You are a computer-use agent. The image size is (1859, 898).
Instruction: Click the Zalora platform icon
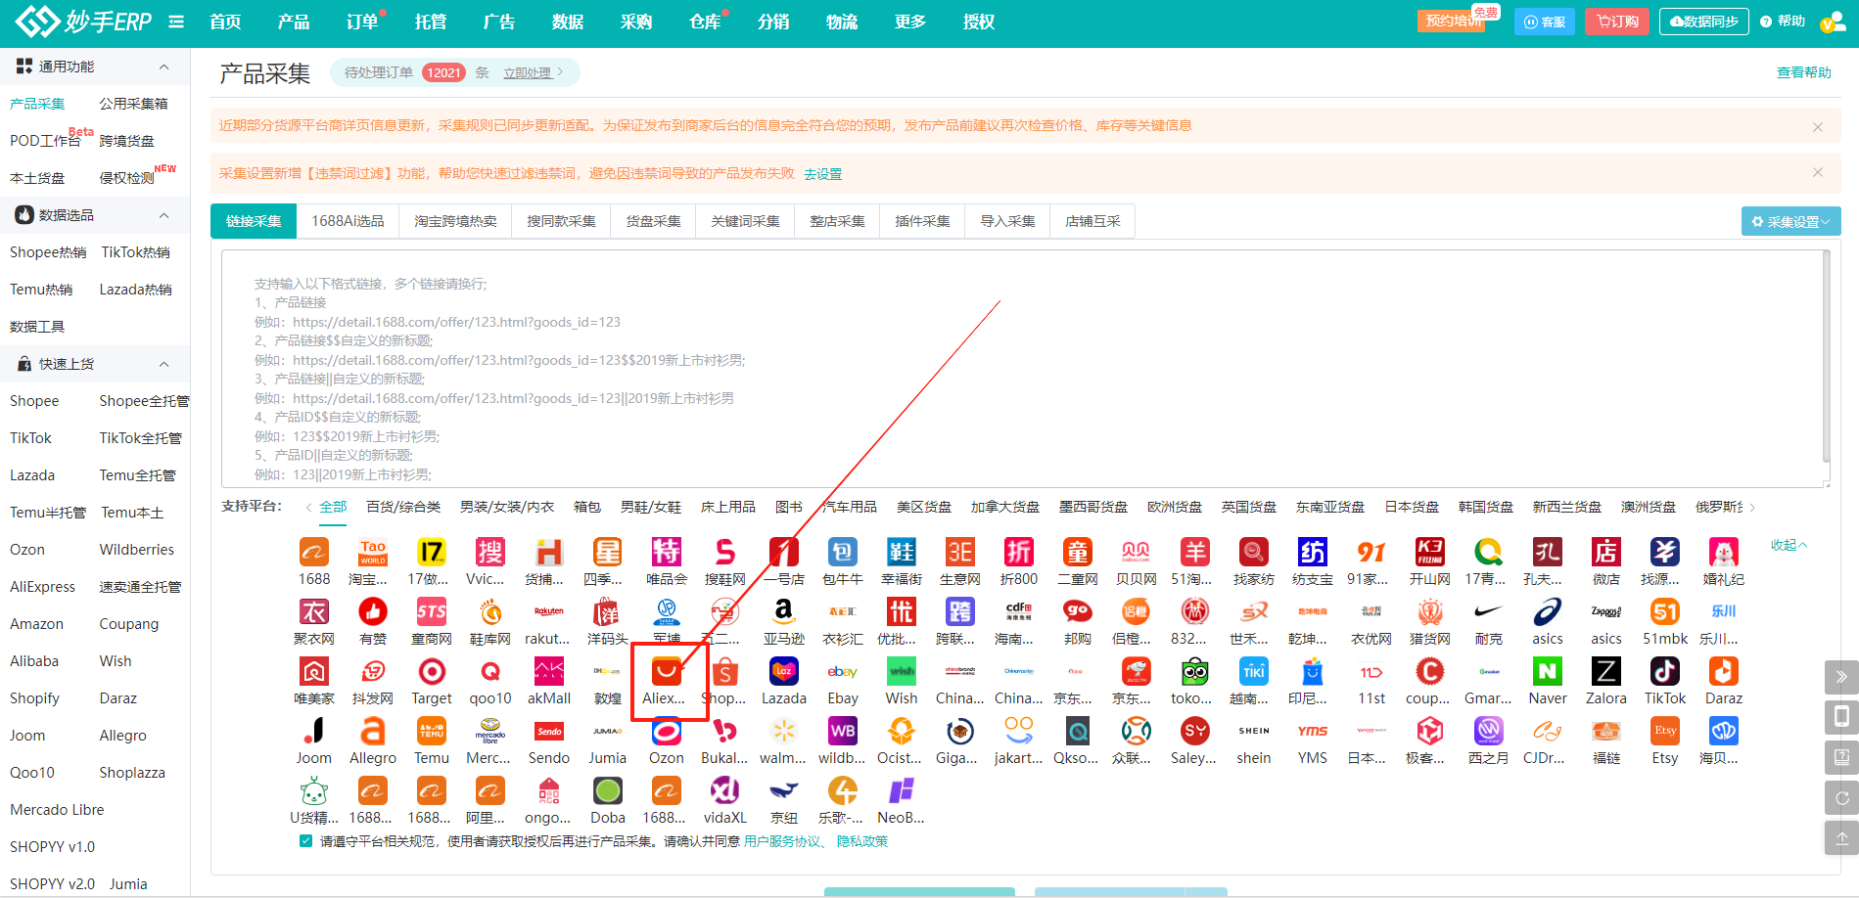1606,672
